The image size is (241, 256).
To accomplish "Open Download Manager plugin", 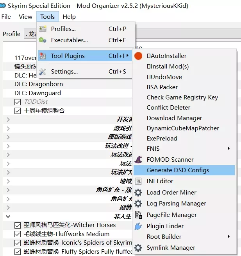I will point(184,118).
